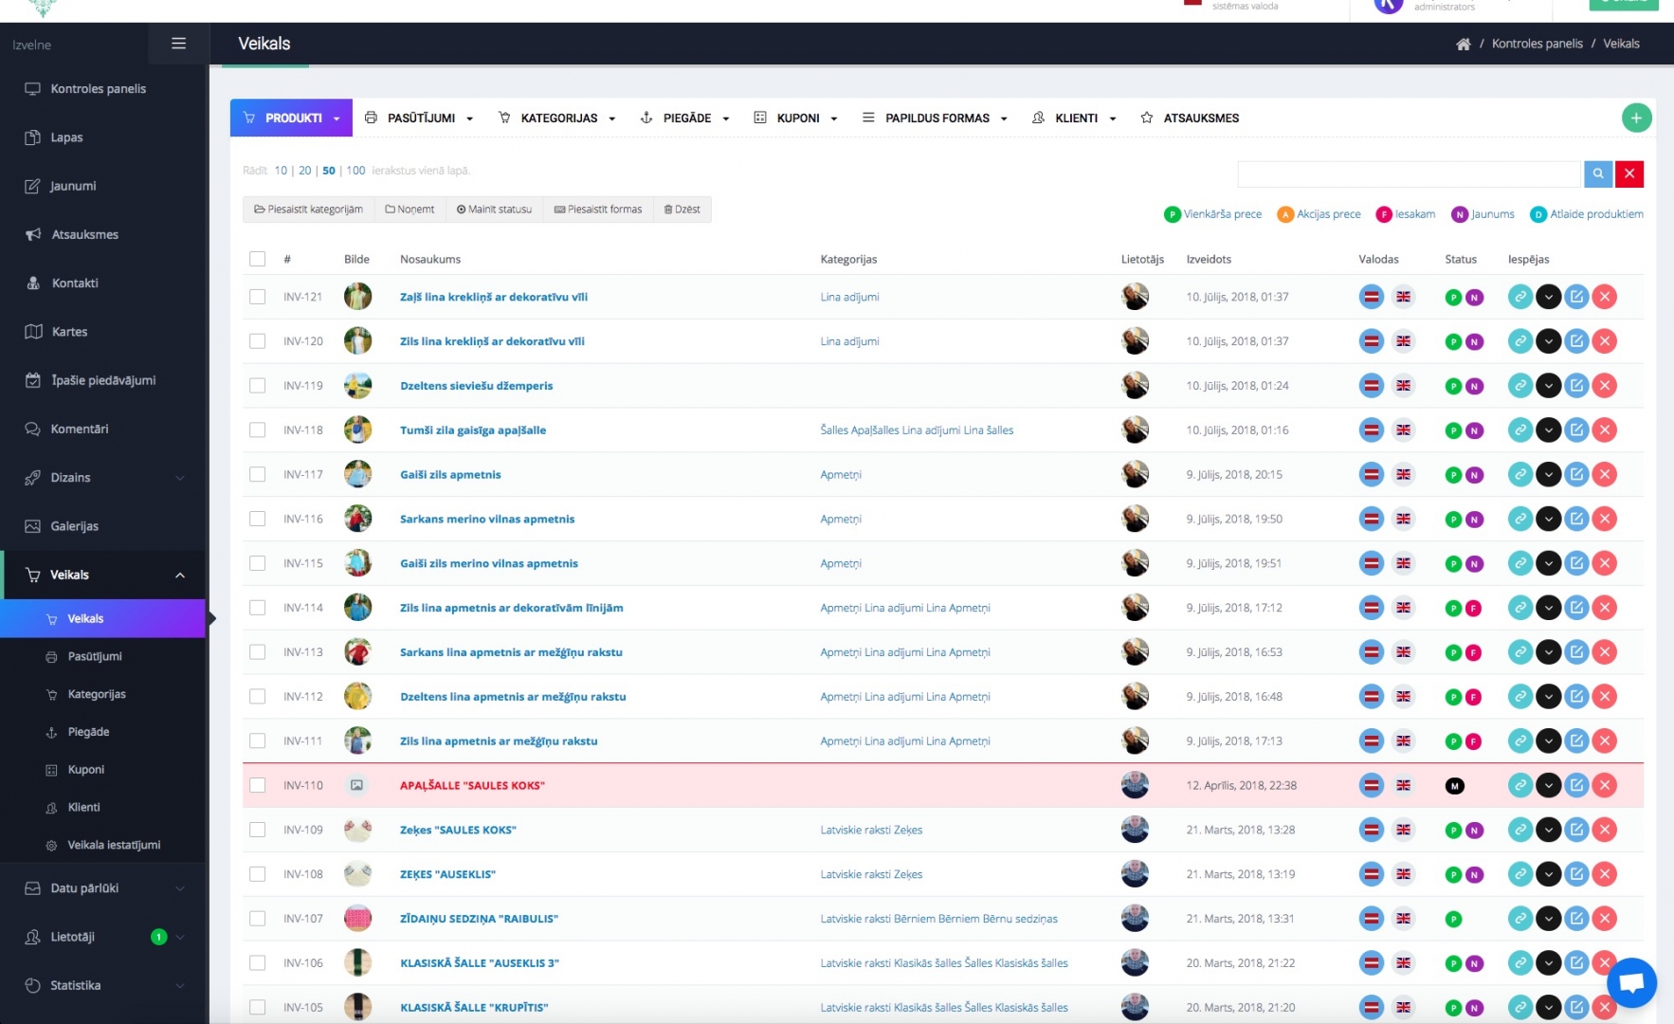Expand black chevron options for INV-118
1674x1024 pixels.
pos(1548,430)
